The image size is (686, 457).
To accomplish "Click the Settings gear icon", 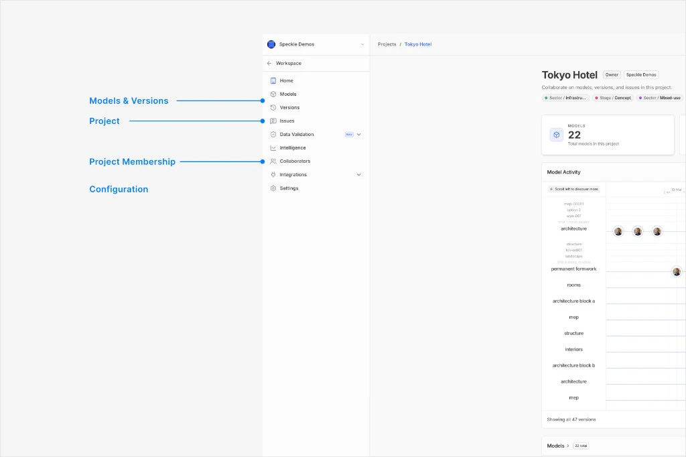I will tap(273, 188).
